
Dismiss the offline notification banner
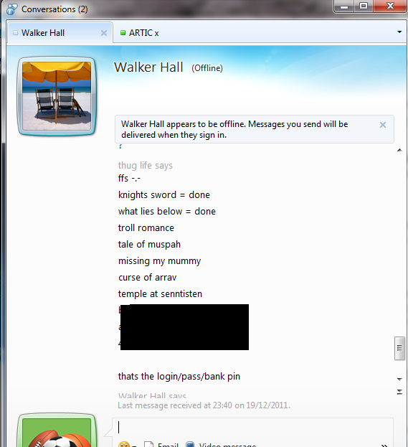[x=383, y=125]
